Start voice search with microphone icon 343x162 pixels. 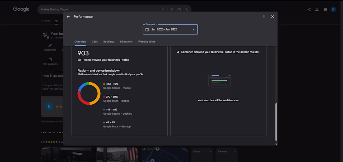tap(172, 9)
